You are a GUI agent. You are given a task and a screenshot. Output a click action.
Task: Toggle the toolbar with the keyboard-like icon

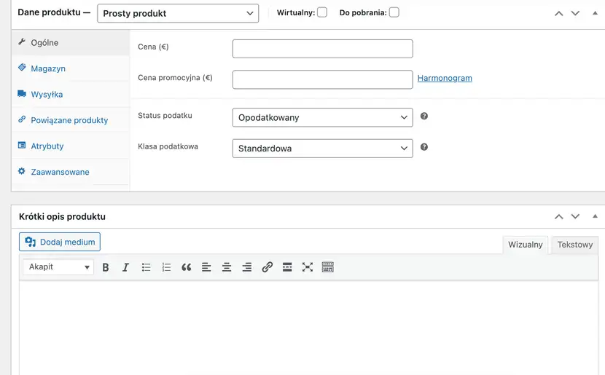(327, 267)
